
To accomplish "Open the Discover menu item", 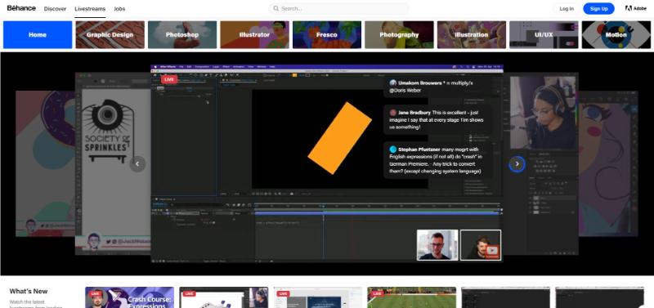I will 55,9.
